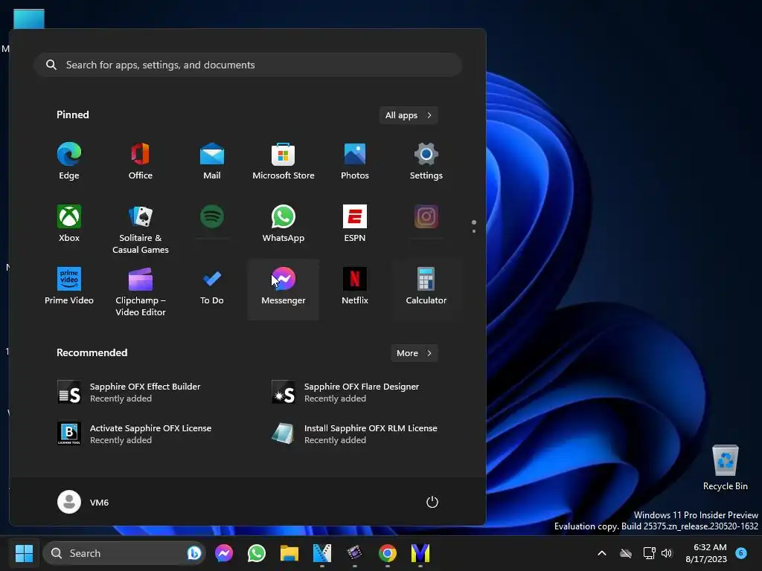Launch the Photos app

tap(355, 161)
